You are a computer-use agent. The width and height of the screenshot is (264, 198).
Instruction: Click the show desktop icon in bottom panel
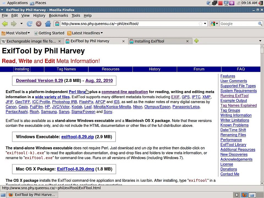pos(3,195)
